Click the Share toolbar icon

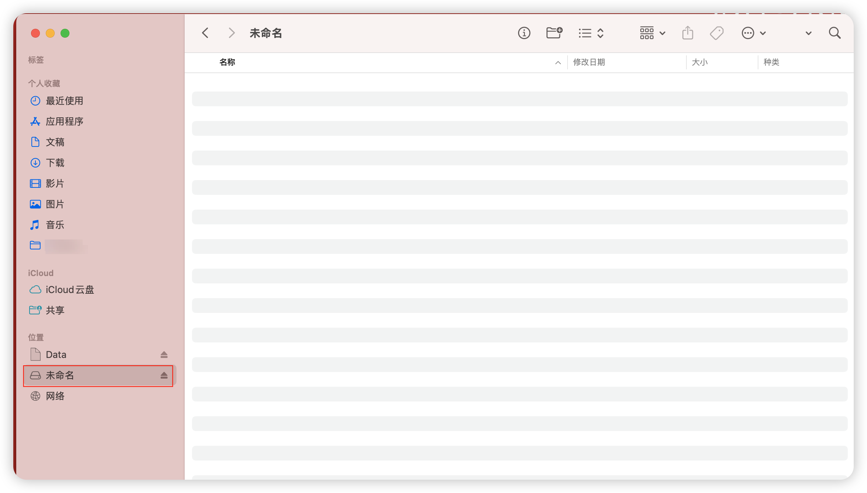[688, 33]
